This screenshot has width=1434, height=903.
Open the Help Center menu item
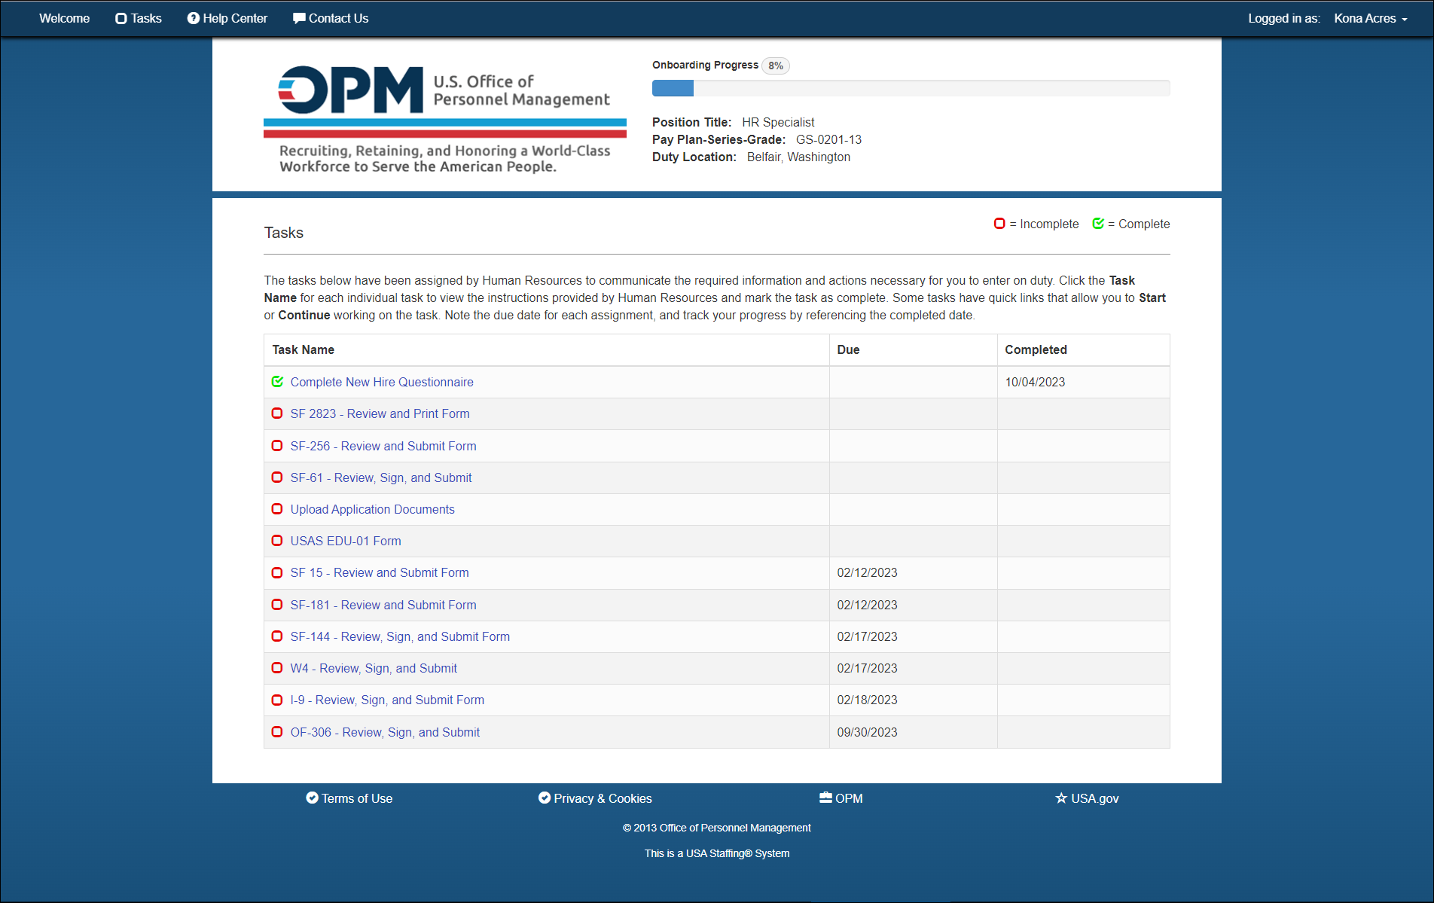[x=227, y=18]
